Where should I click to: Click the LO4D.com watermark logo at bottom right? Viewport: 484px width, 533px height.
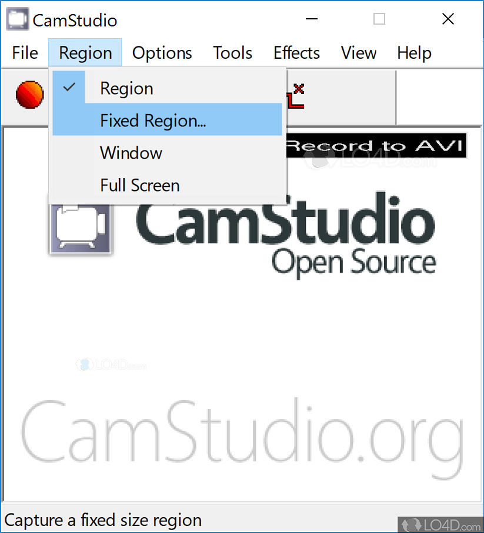441,525
